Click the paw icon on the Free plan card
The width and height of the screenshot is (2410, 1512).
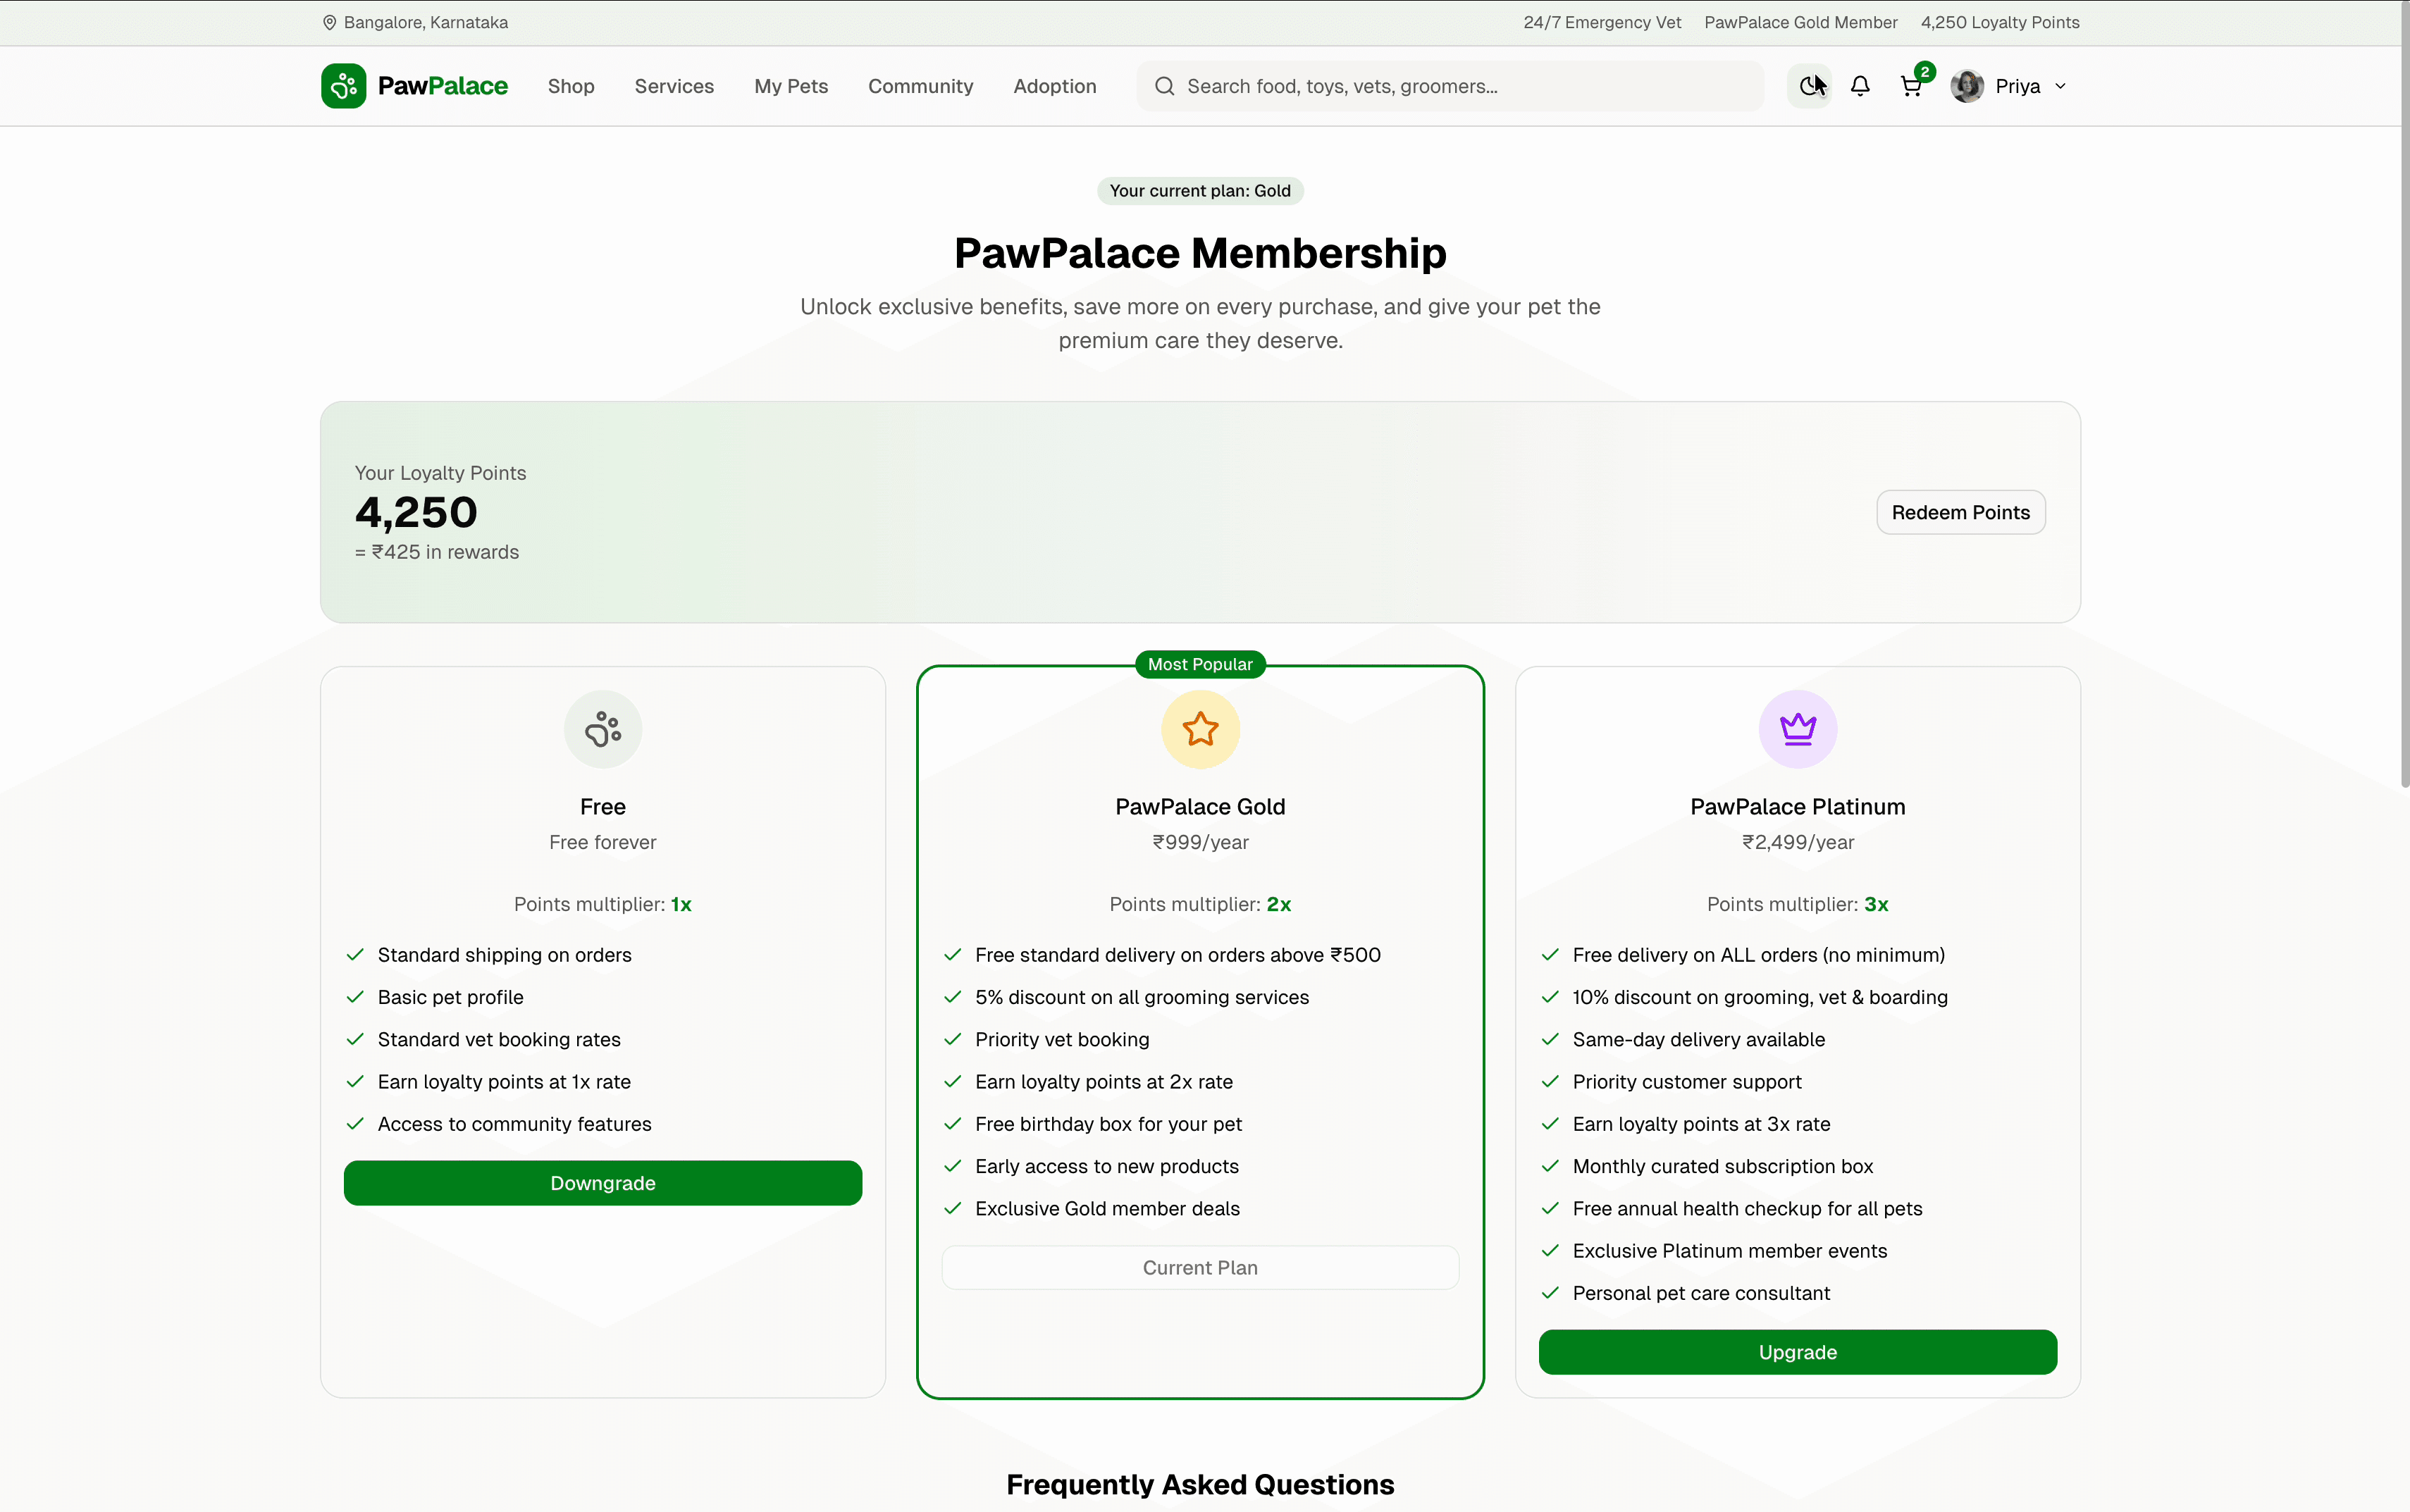tap(602, 729)
